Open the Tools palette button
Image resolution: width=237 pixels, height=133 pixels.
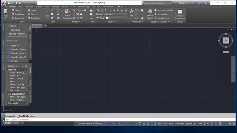click(x=6, y=13)
